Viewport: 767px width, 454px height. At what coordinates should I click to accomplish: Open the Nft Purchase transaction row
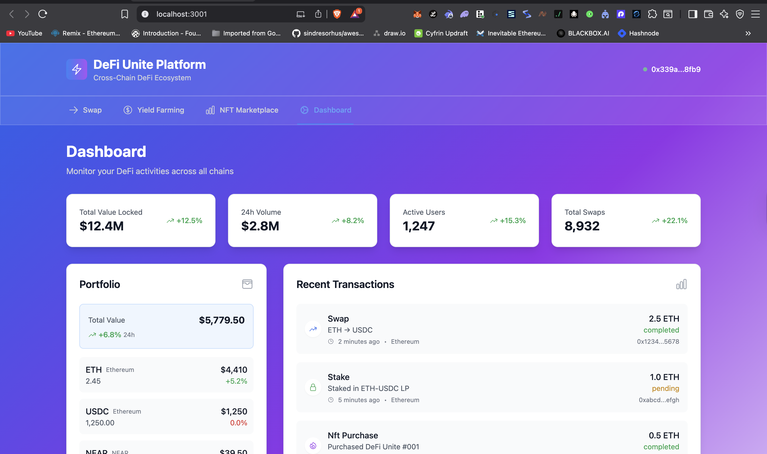(492, 438)
